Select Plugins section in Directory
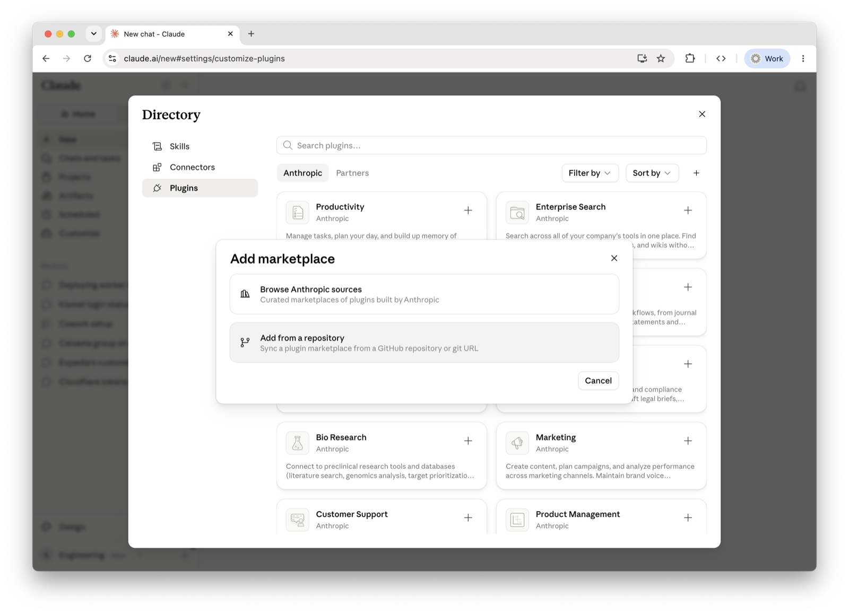 click(200, 188)
